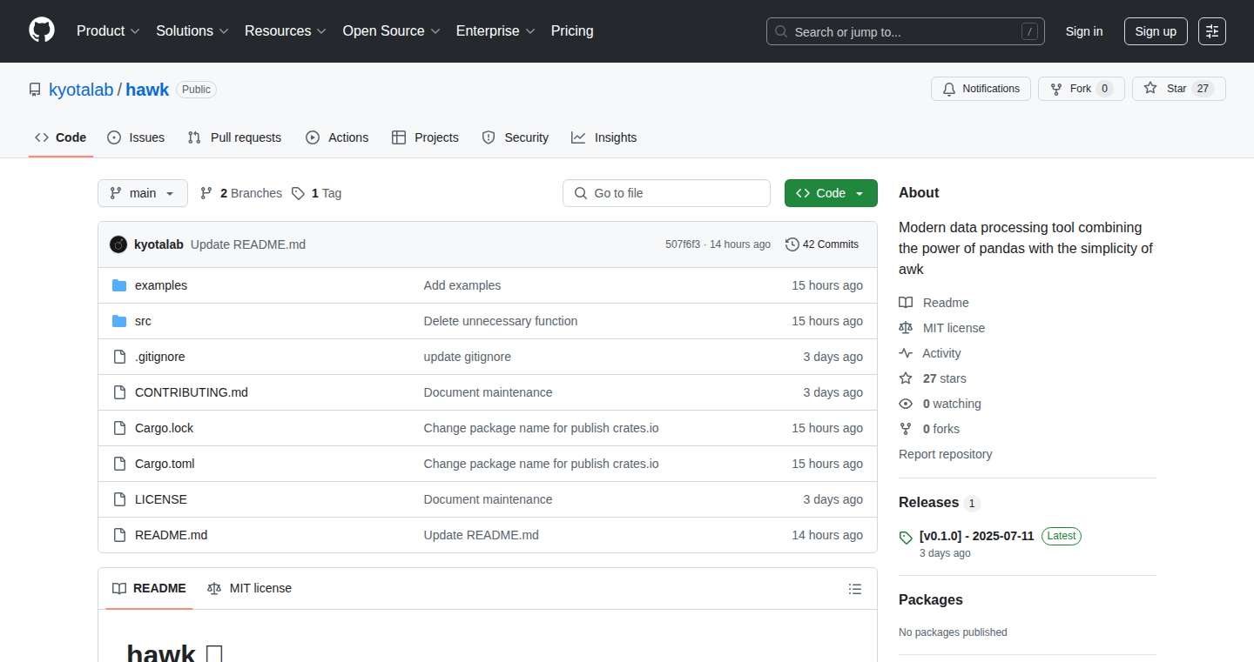
Task: Expand the Resources menu
Action: pyautogui.click(x=286, y=30)
